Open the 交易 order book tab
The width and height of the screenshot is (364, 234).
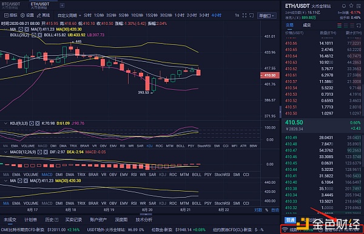(x=289, y=25)
